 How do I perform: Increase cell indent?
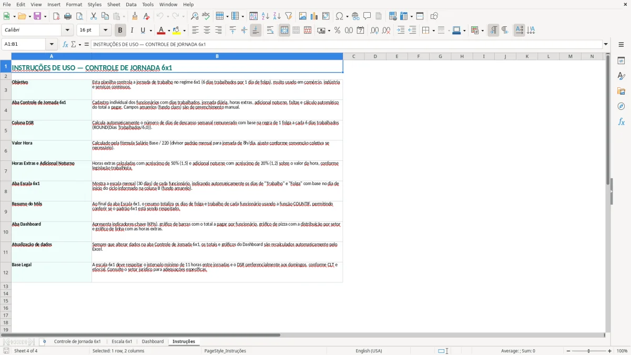(x=401, y=31)
